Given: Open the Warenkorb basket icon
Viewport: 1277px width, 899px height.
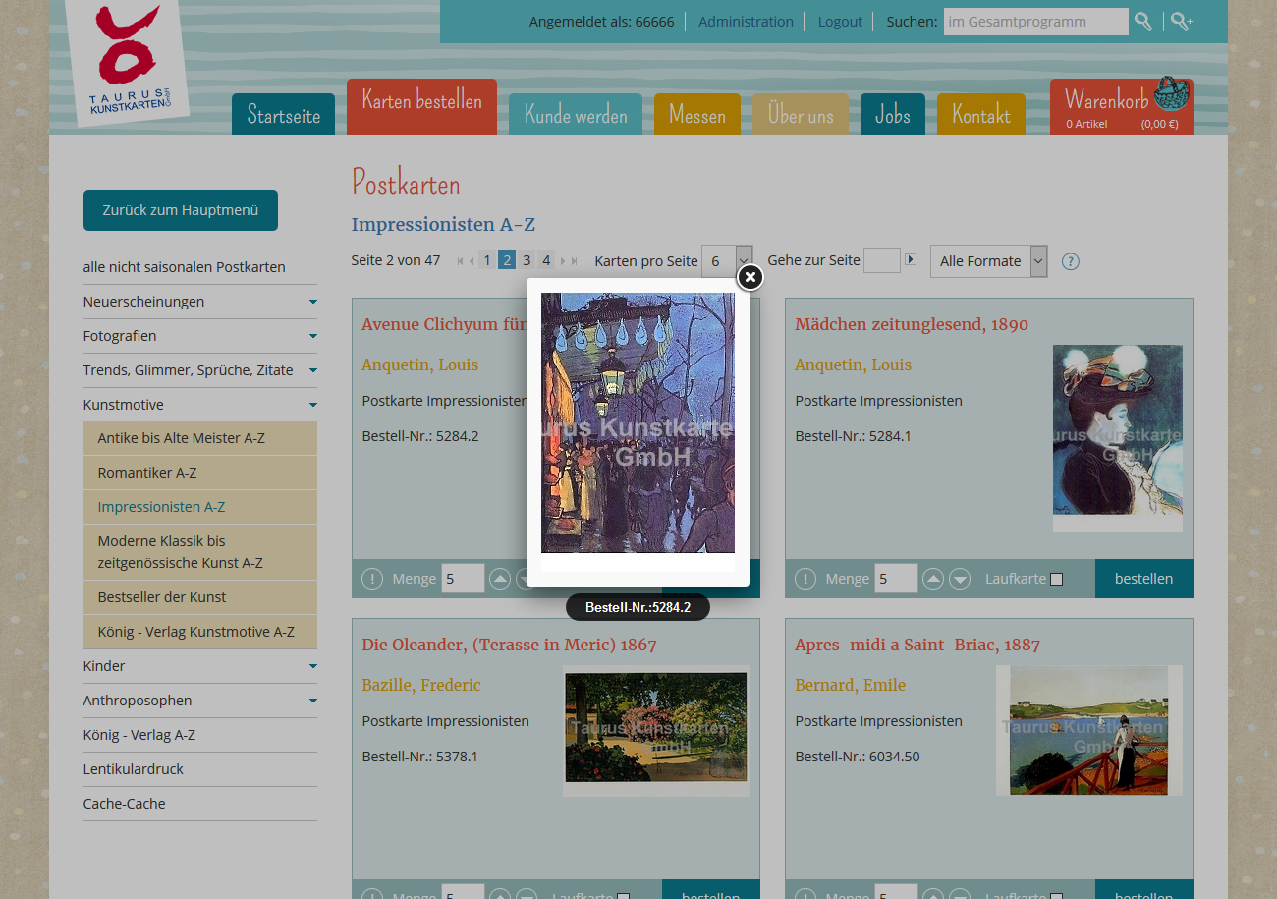Looking at the screenshot, I should 1171,93.
